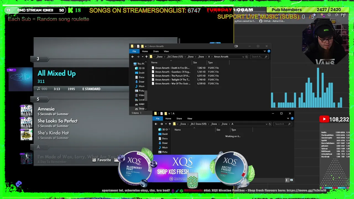Click the Amon Amarth breadcrumb segment
354x199 pixels.
coord(221,57)
